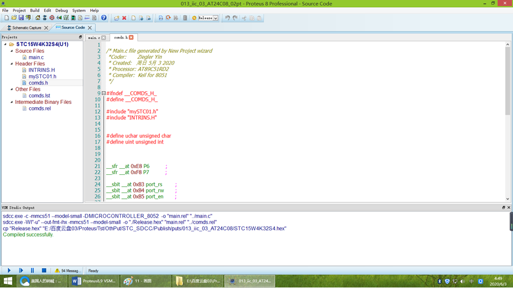This screenshot has width=513, height=288.
Task: Fold the #ifndef block at line 9
Action: point(104,93)
